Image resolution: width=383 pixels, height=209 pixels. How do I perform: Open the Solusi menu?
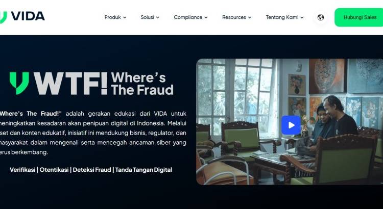click(150, 17)
